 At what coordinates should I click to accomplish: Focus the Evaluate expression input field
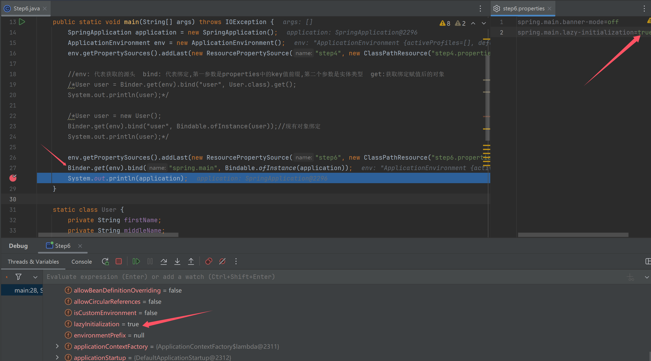[x=332, y=277]
